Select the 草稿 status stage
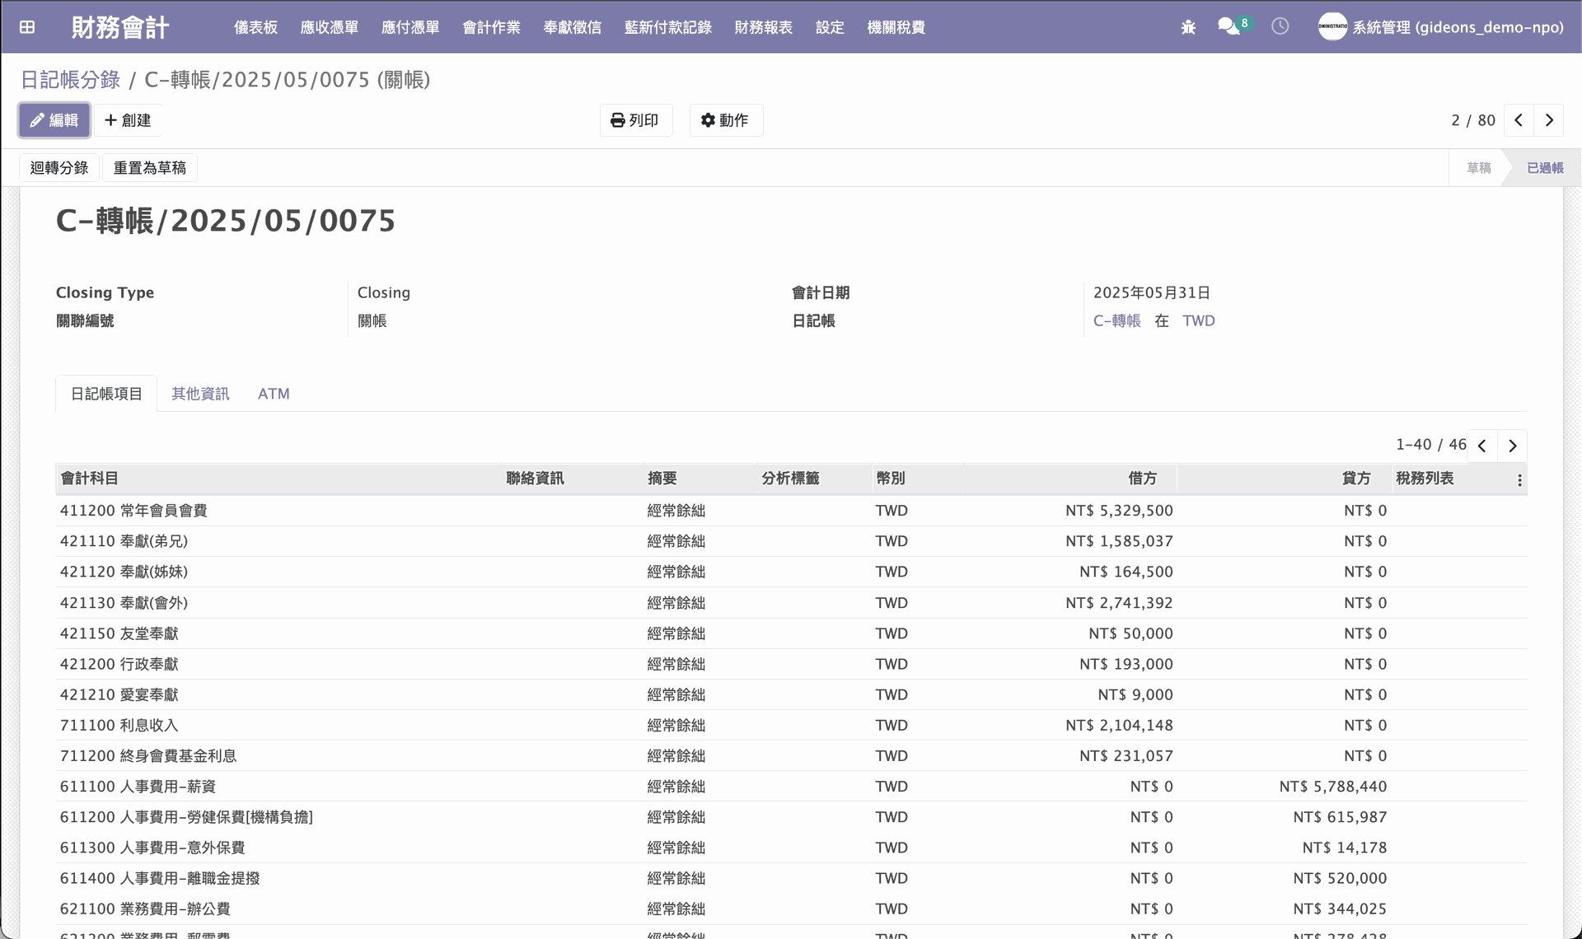Image resolution: width=1582 pixels, height=939 pixels. 1478,168
